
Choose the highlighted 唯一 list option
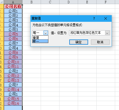click(40, 41)
